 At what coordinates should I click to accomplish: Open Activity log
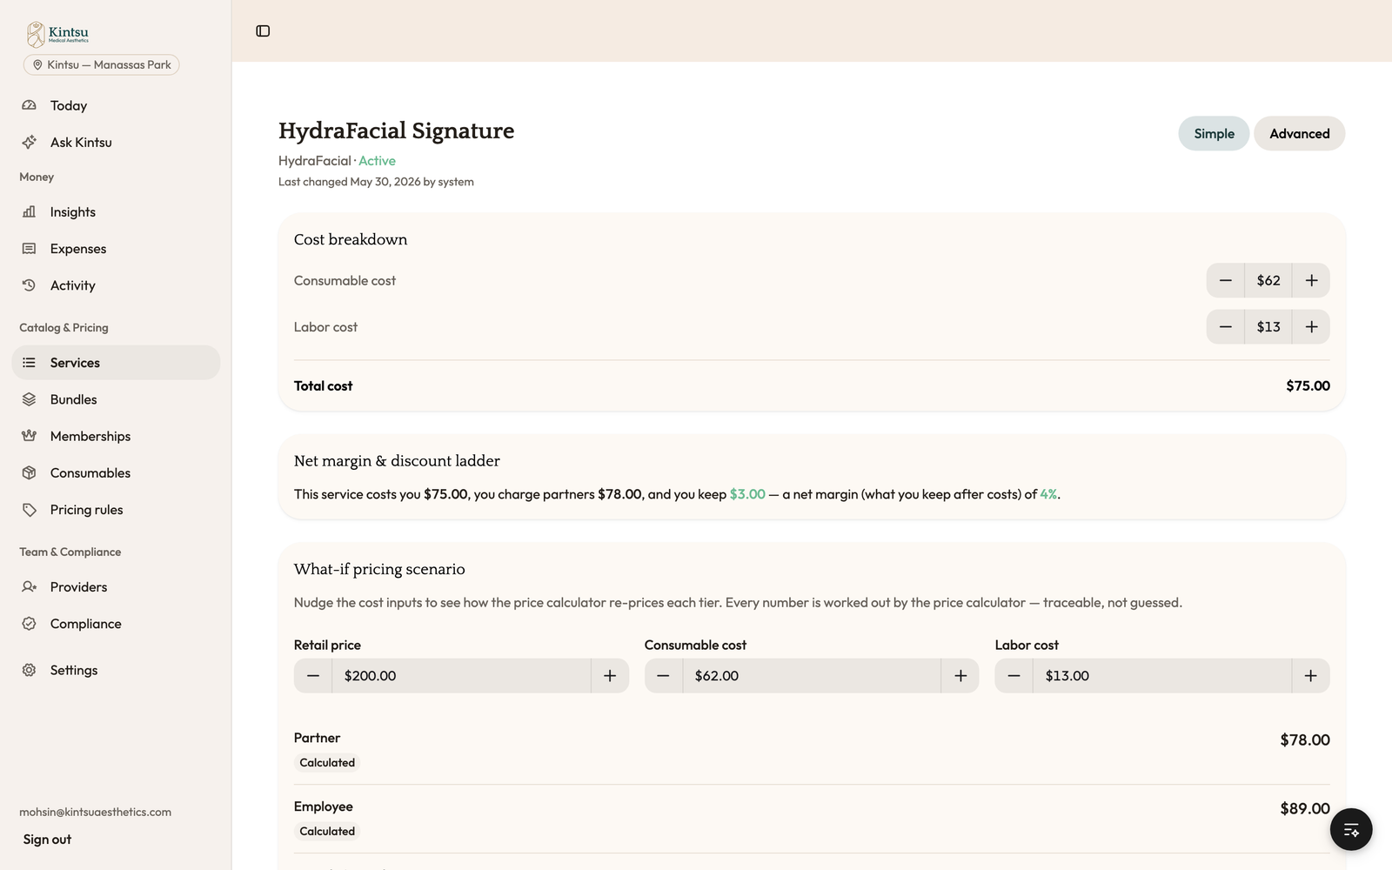116,285
